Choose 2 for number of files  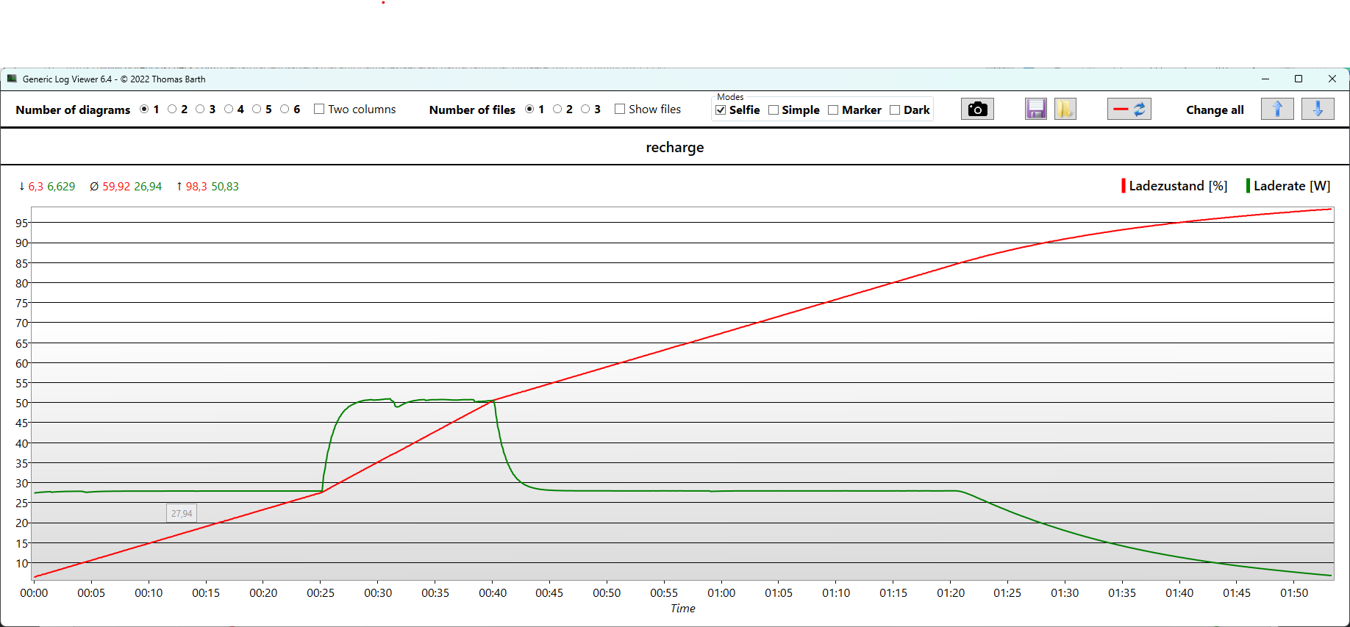coord(557,110)
